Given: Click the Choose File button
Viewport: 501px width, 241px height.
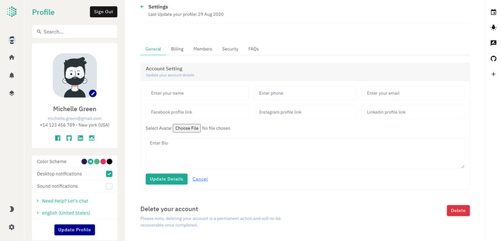Looking at the screenshot, I should pyautogui.click(x=187, y=128).
